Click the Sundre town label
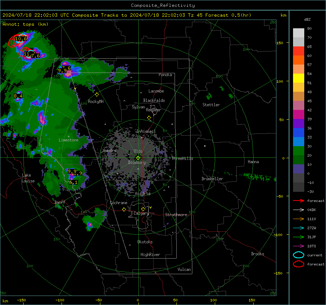The image size is (326, 305). click(110, 150)
